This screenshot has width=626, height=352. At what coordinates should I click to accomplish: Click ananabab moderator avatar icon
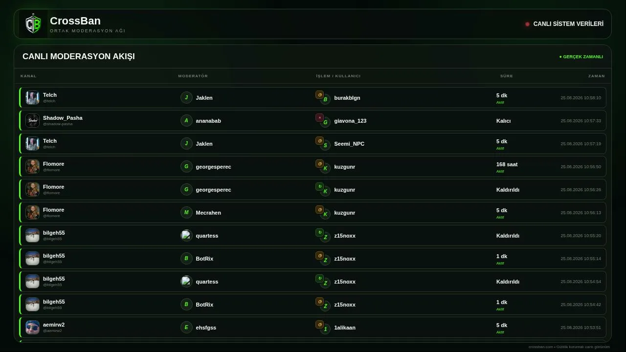point(186,120)
